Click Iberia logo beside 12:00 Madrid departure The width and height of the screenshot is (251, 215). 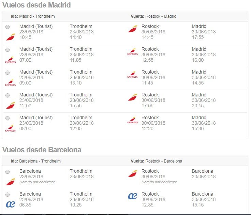click(x=11, y=105)
